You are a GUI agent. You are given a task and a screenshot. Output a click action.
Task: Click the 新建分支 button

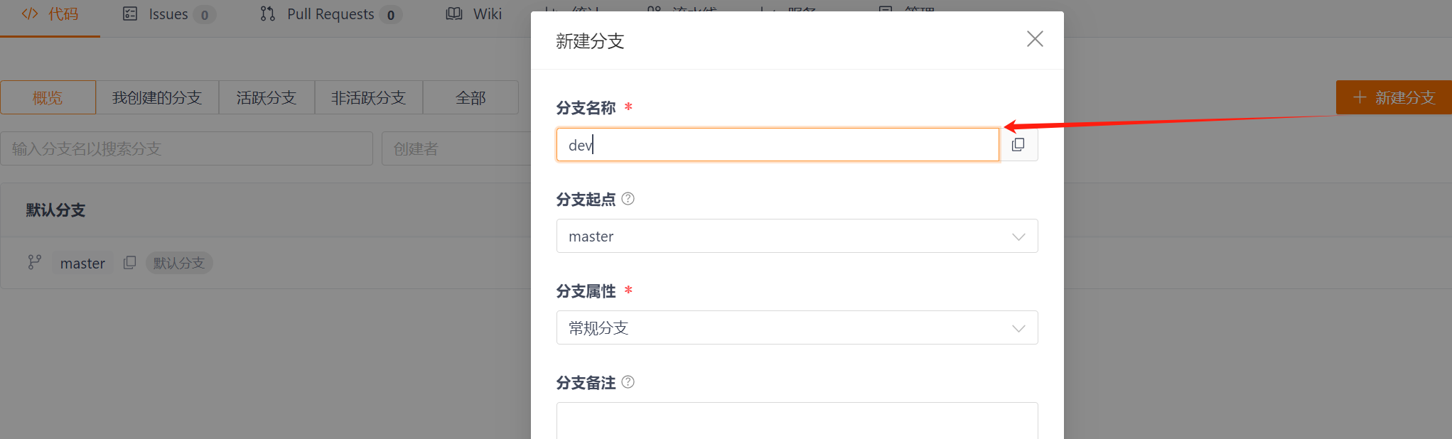click(x=1394, y=97)
